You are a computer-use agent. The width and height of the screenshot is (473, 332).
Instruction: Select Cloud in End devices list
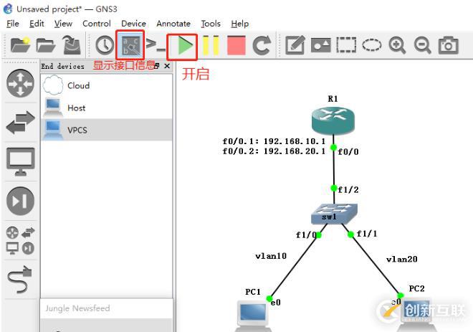pyautogui.click(x=107, y=85)
